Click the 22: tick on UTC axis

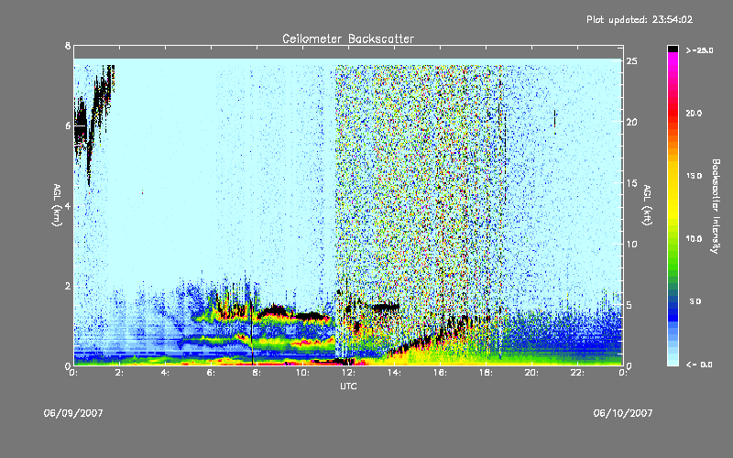577,373
